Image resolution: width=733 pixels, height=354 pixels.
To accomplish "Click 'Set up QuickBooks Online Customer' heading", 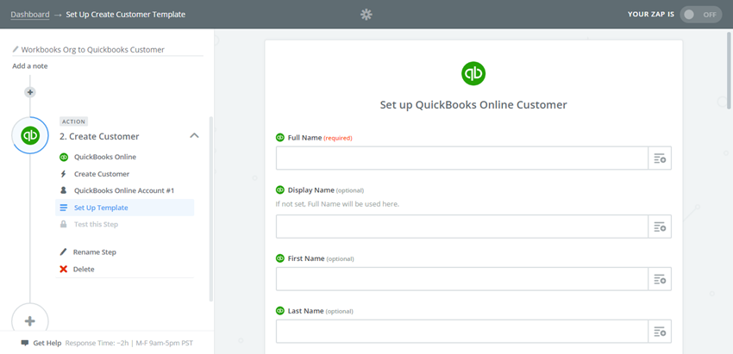I will pos(473,104).
